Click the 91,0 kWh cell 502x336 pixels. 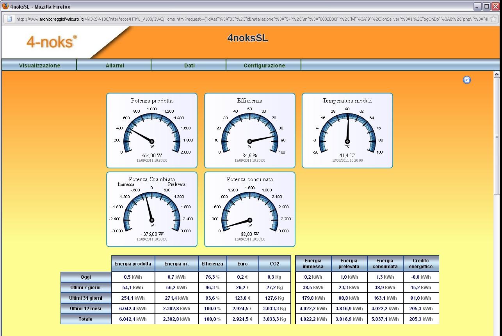tap(421, 298)
